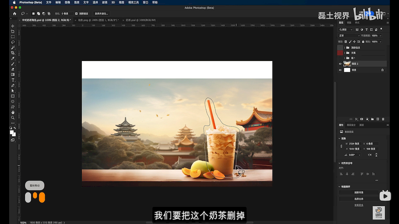Expand the 顶部信息 group arrow
The height and width of the screenshot is (224, 399).
click(345, 47)
